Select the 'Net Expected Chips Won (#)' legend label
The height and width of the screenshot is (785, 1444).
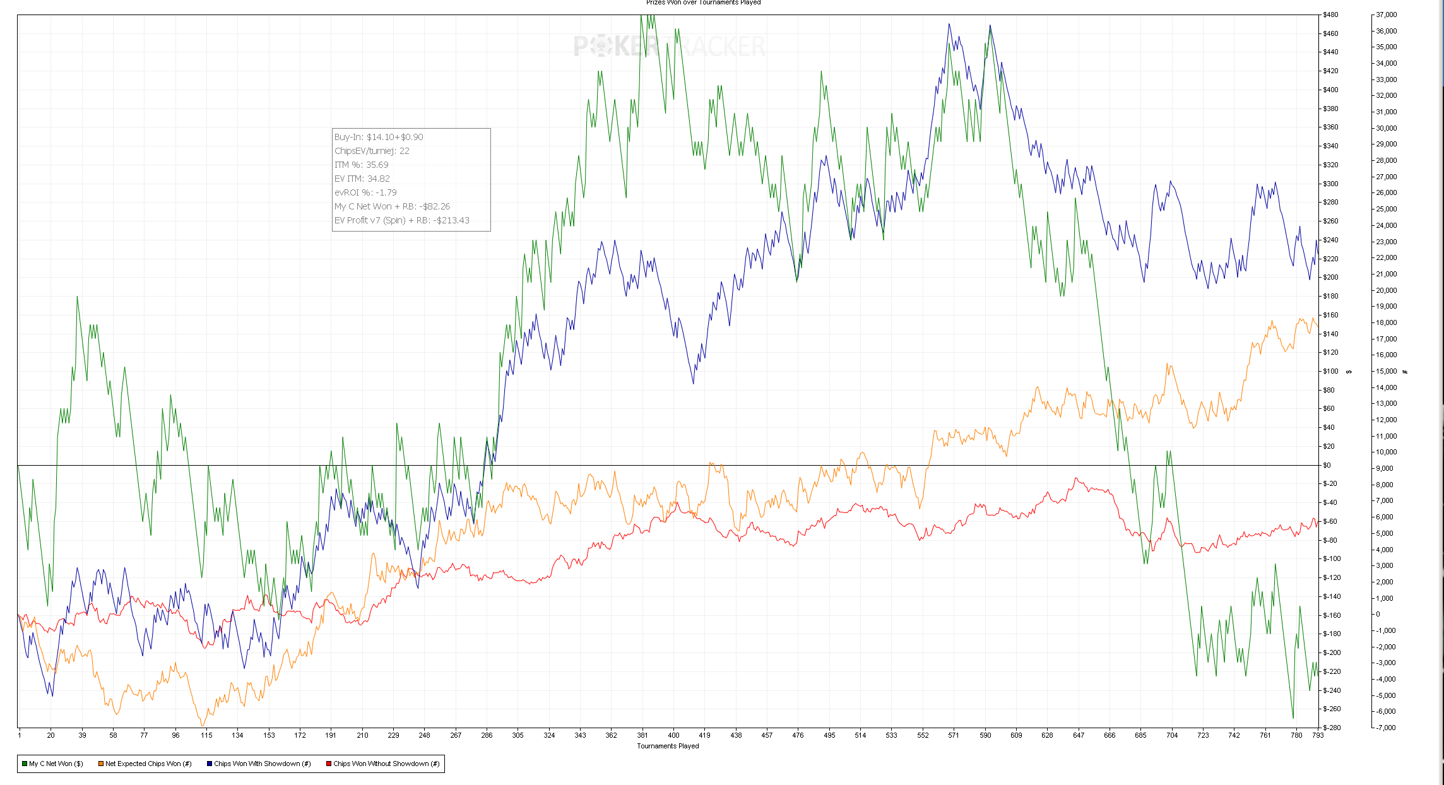(x=148, y=764)
